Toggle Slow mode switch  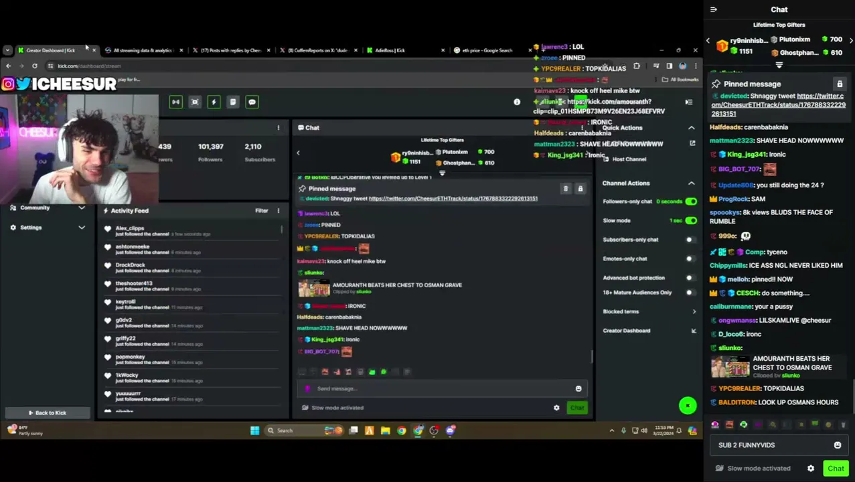pos(691,220)
